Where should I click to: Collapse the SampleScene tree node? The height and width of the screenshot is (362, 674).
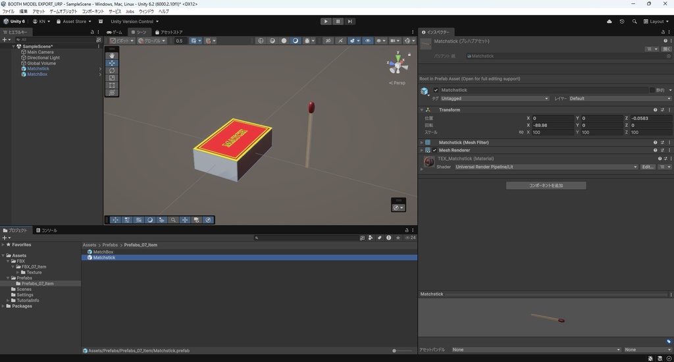pos(14,47)
